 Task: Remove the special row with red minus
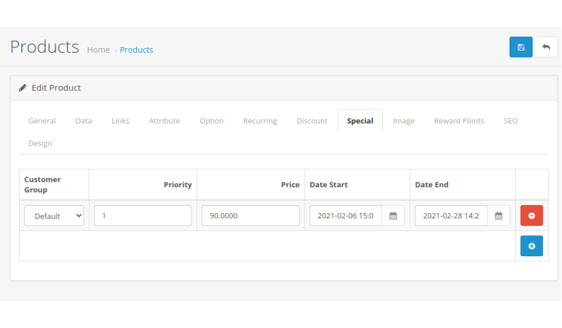point(531,216)
